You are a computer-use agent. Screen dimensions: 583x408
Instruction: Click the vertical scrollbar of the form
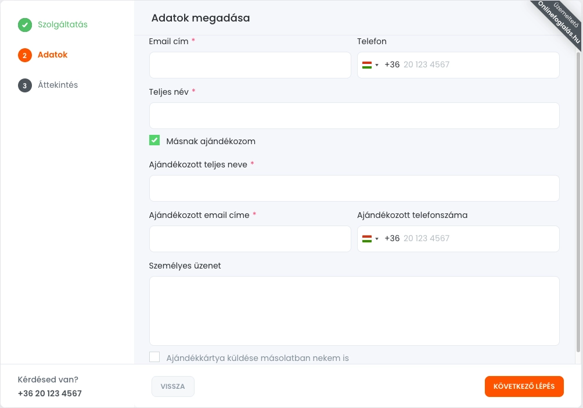(x=578, y=198)
